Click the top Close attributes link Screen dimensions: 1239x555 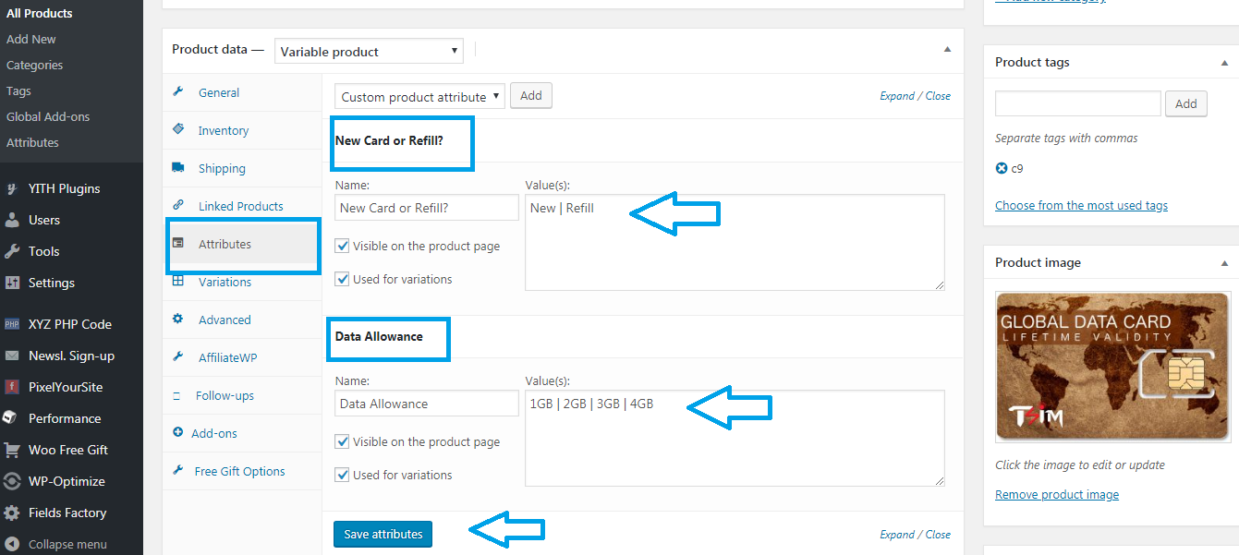point(938,96)
